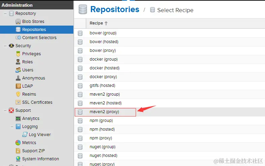Click the System Information globe icon
The width and height of the screenshot is (265, 166).
[18, 159]
